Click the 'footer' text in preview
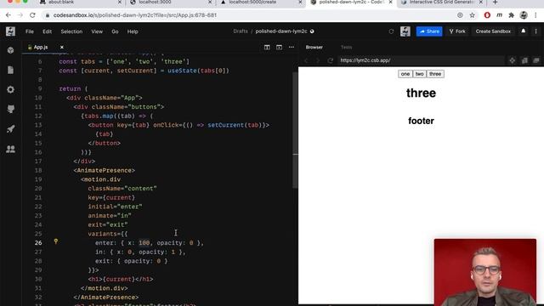544x306 pixels. tap(421, 121)
